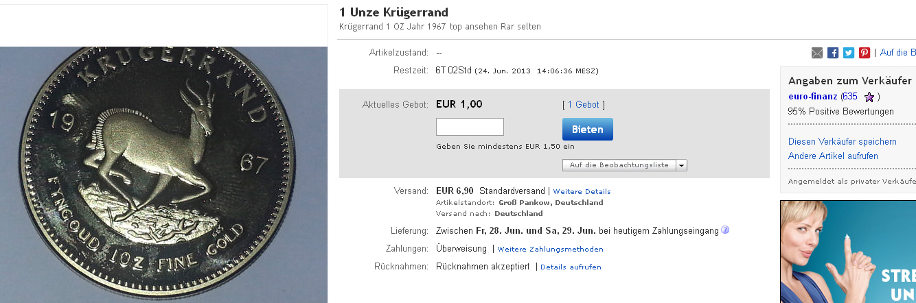The height and width of the screenshot is (303, 916).
Task: Click Diesen Verkäufer speichern link
Action: pyautogui.click(x=842, y=142)
